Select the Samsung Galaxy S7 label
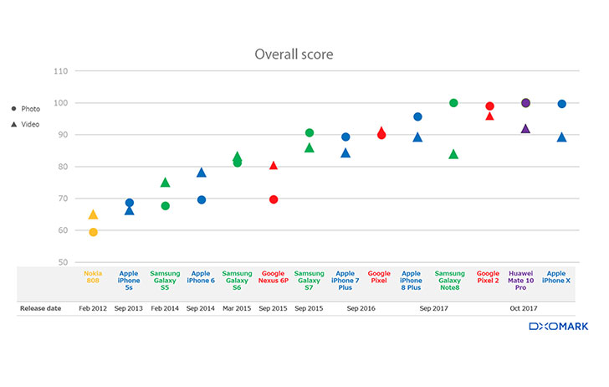The height and width of the screenshot is (387, 609). (310, 281)
